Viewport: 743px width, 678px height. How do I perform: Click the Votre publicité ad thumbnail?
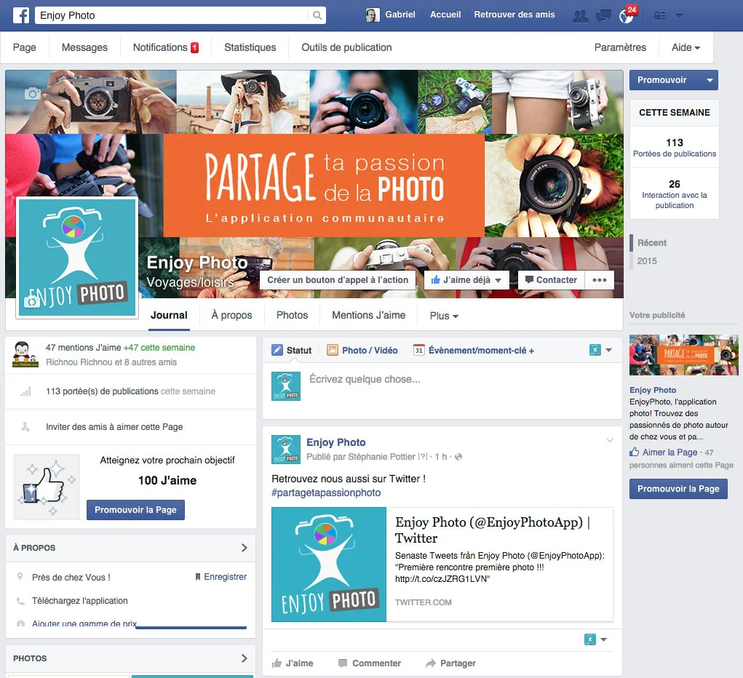point(684,355)
